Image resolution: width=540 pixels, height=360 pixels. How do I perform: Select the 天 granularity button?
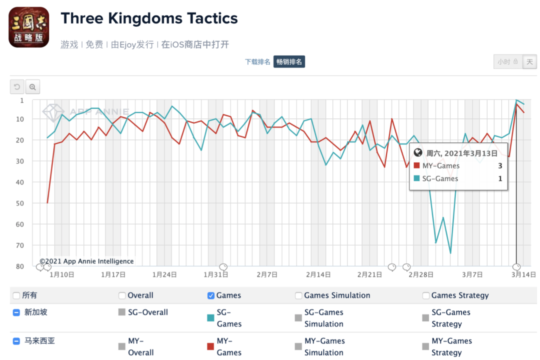coord(529,62)
